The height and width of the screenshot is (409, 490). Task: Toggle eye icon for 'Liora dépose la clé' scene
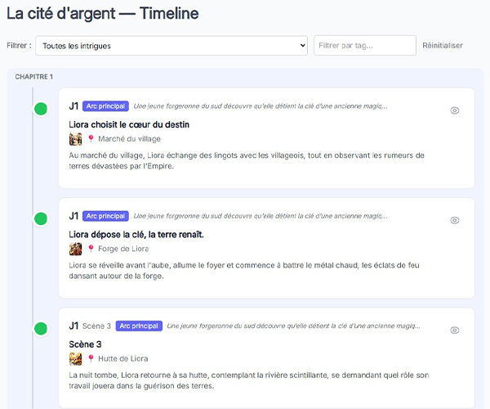[454, 220]
